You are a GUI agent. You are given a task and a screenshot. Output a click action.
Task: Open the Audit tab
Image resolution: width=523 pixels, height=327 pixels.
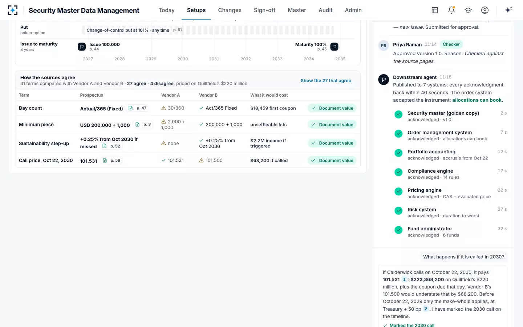click(x=325, y=10)
